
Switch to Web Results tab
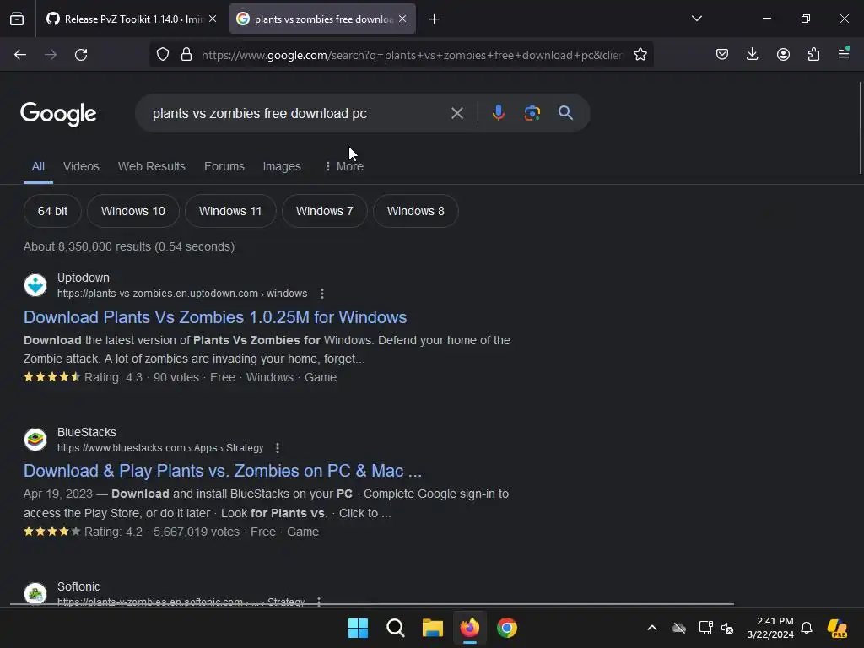tap(152, 166)
